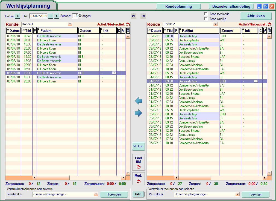Enable Toon eindtijd checkbox
The height and width of the screenshot is (201, 276).
point(206,19)
